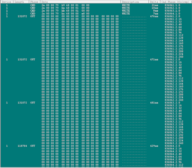Click the offset 836061.2.240
Viewport: 192px width, 168px height.
[x=174, y=57]
